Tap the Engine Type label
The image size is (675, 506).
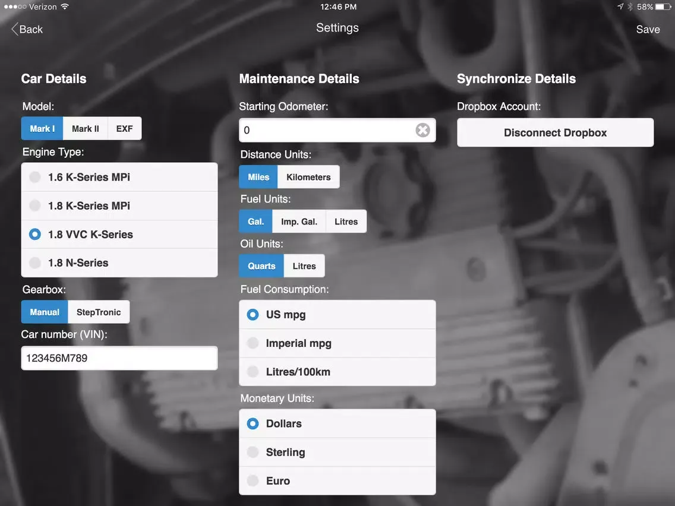coord(53,152)
